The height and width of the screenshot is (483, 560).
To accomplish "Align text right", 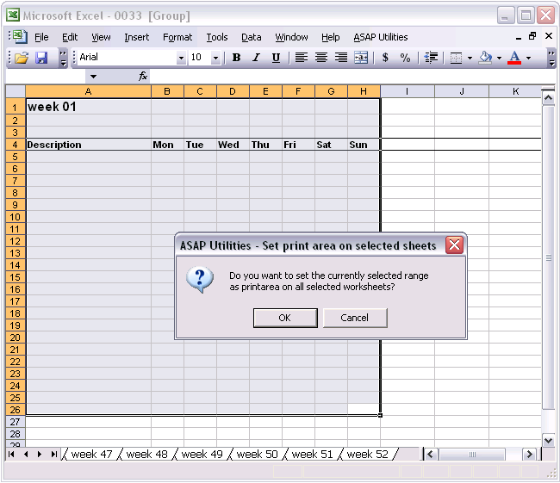I will (341, 58).
